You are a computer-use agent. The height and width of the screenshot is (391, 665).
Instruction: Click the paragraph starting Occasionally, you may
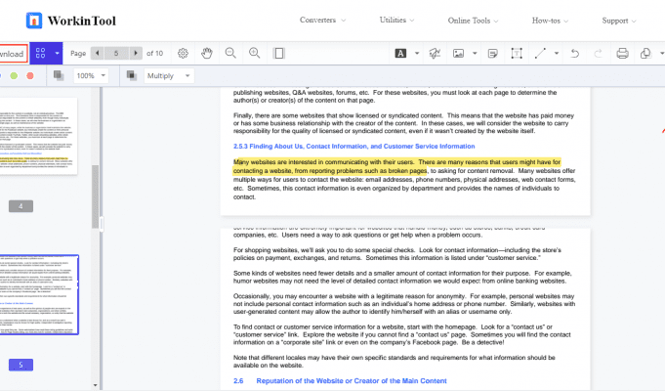403,304
